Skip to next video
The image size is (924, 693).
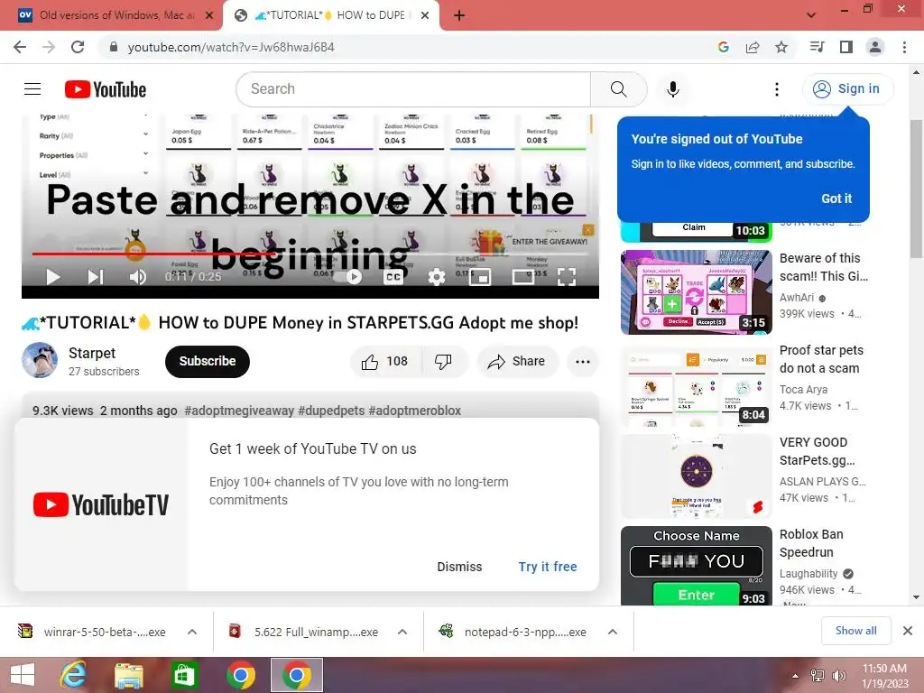point(95,276)
